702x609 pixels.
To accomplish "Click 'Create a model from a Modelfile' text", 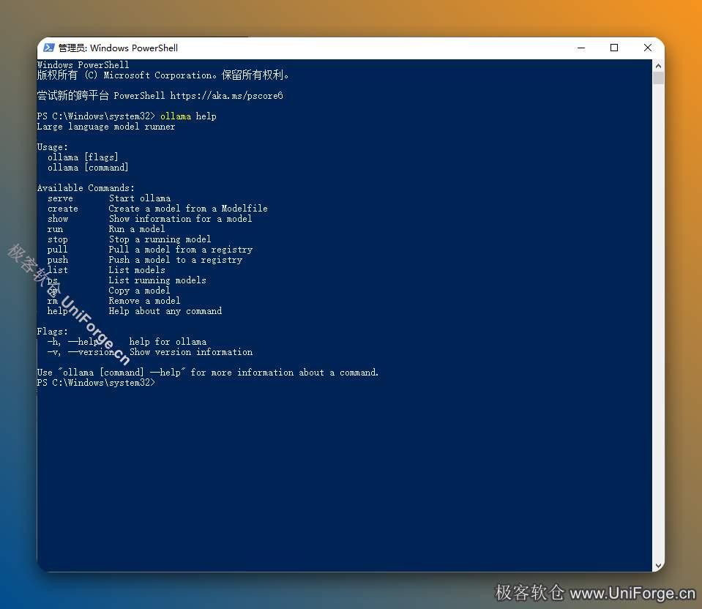I will 188,209.
